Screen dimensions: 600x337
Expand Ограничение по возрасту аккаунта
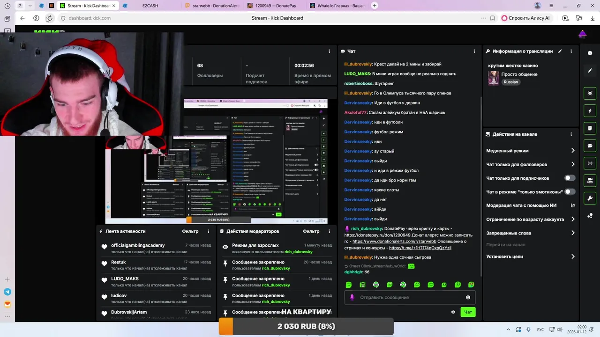[x=530, y=219]
